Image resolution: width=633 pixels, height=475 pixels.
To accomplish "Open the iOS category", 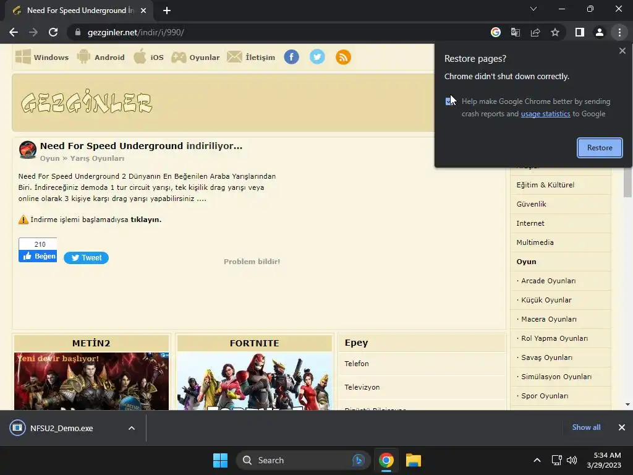I will coord(148,57).
